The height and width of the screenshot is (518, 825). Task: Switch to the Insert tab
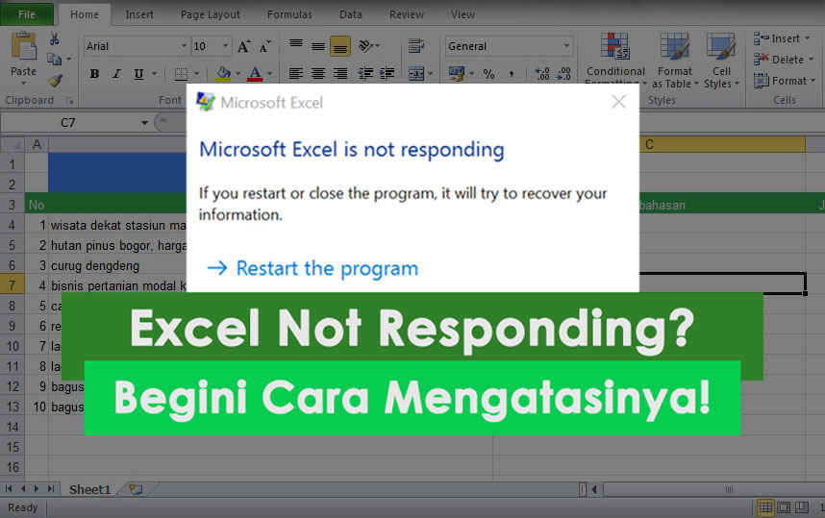tap(139, 14)
